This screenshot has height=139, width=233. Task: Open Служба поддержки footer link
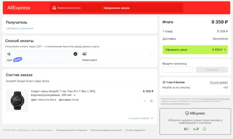click(x=135, y=130)
